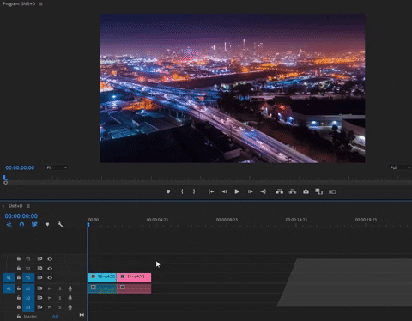
Task: Toggle sync lock on track V1
Action: [39, 277]
